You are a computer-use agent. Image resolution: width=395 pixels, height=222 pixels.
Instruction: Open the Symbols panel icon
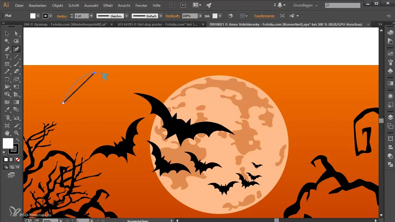point(390,71)
